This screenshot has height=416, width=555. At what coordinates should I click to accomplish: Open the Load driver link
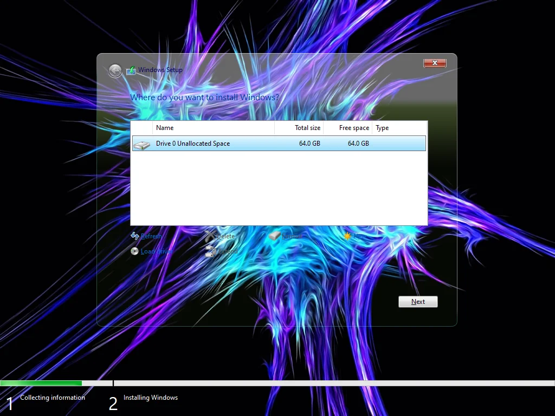click(x=157, y=251)
